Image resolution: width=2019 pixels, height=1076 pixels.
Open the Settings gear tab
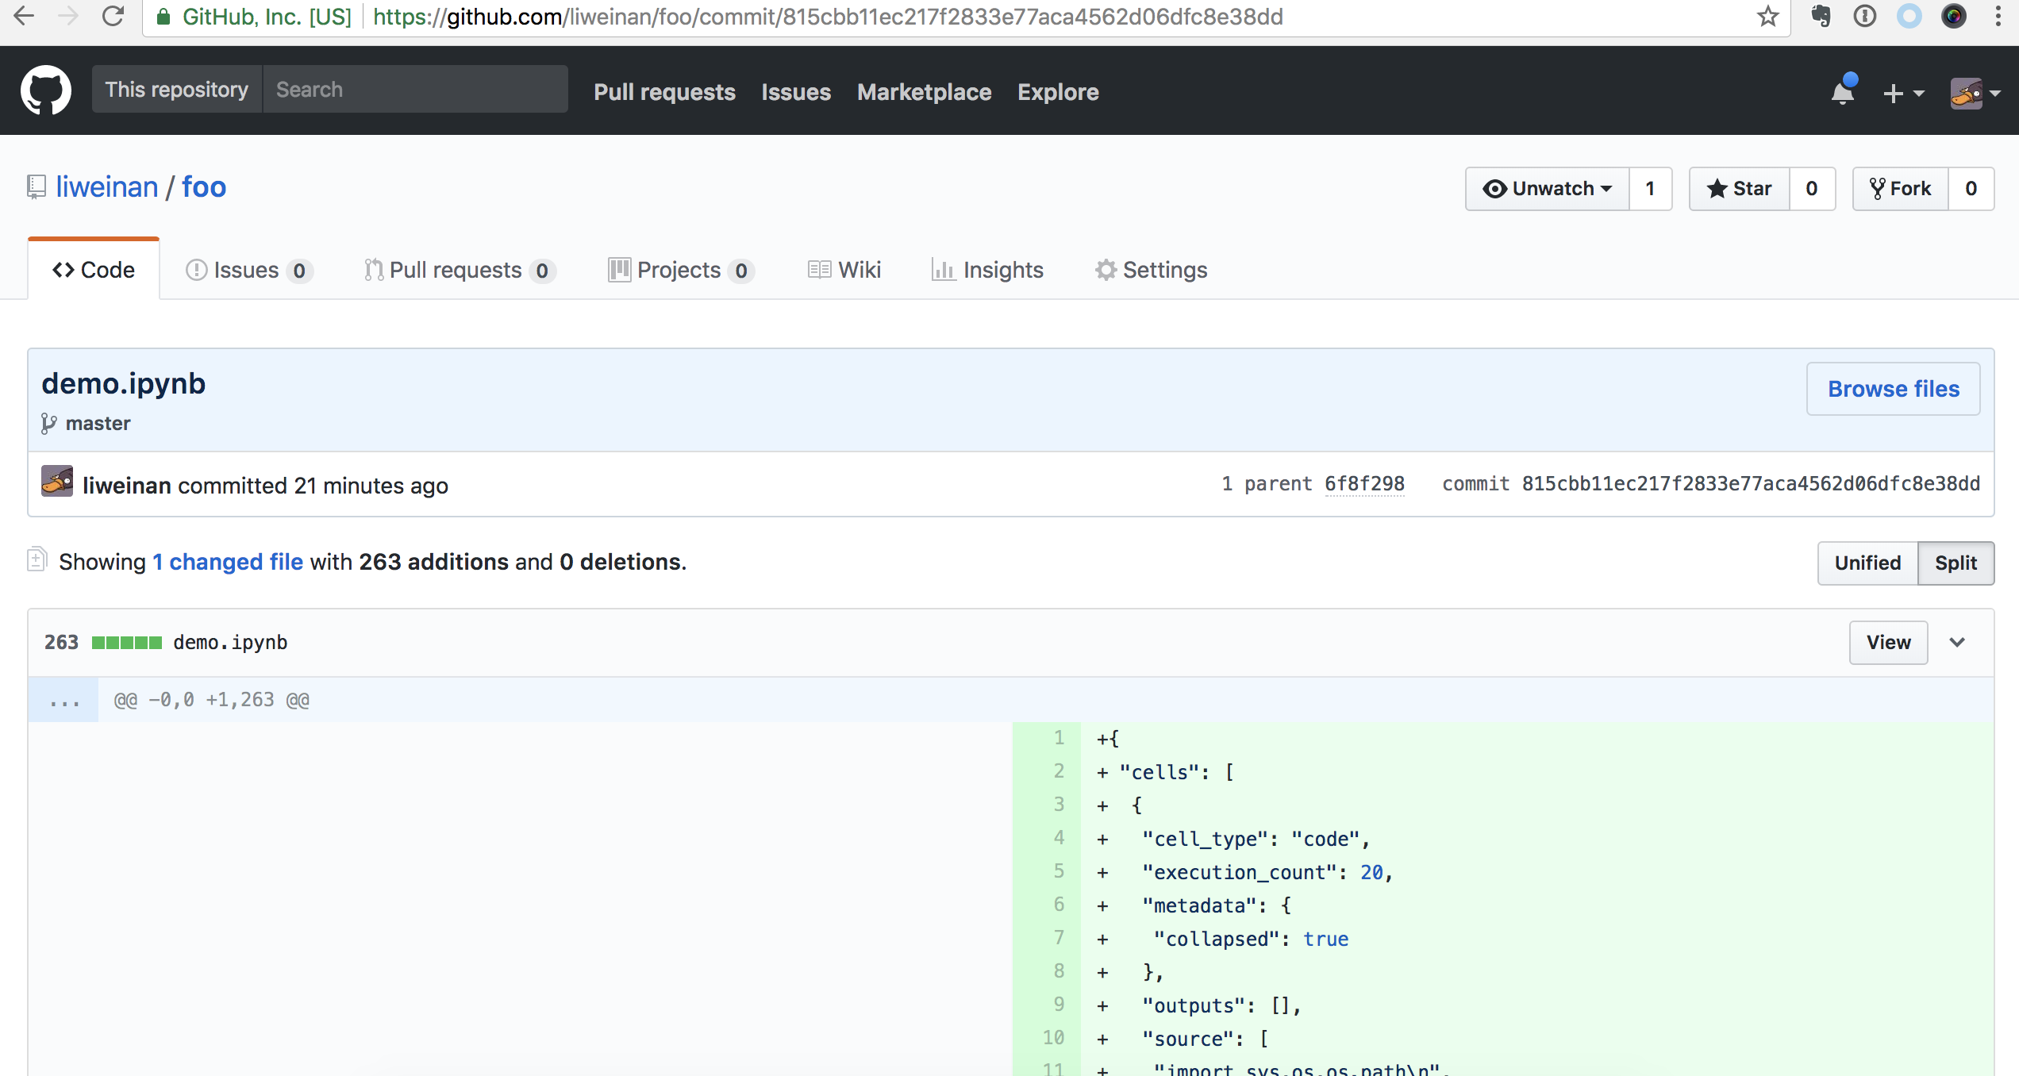(1151, 270)
